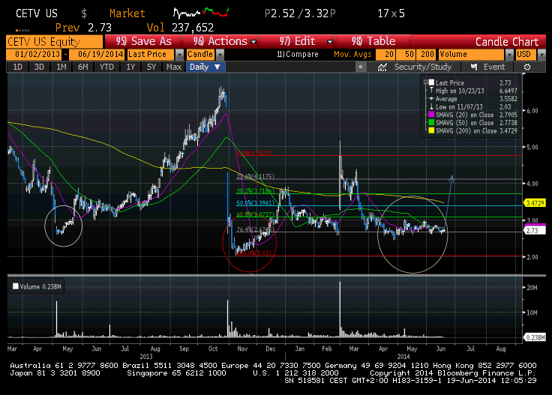The image size is (552, 395).
Task: Click the 50.0%(3.3961) Fibonacci label
Action: (255, 203)
